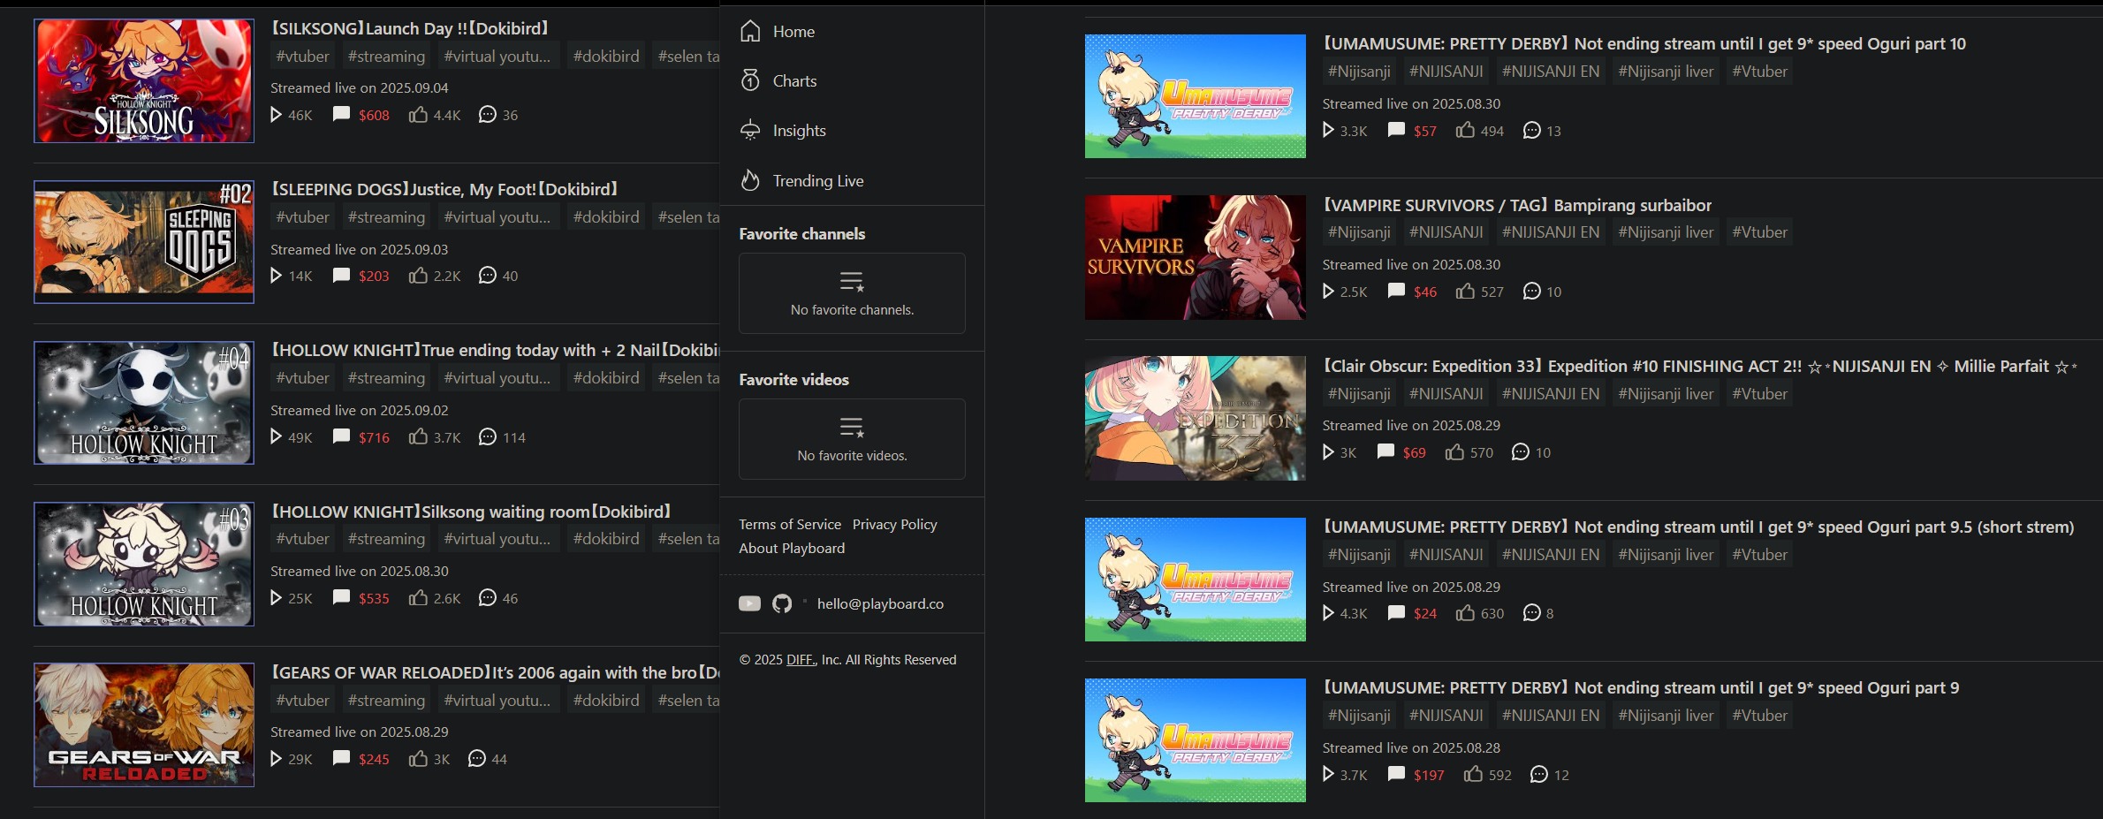The width and height of the screenshot is (2103, 819).
Task: Click the hello@playboard.co email link
Action: click(x=880, y=604)
